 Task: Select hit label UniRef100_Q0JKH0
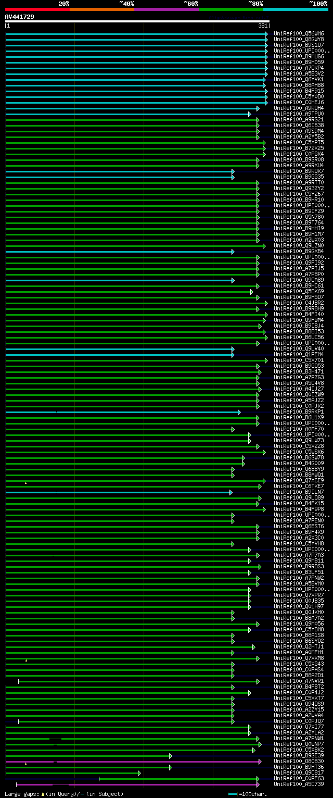[x=299, y=613]
